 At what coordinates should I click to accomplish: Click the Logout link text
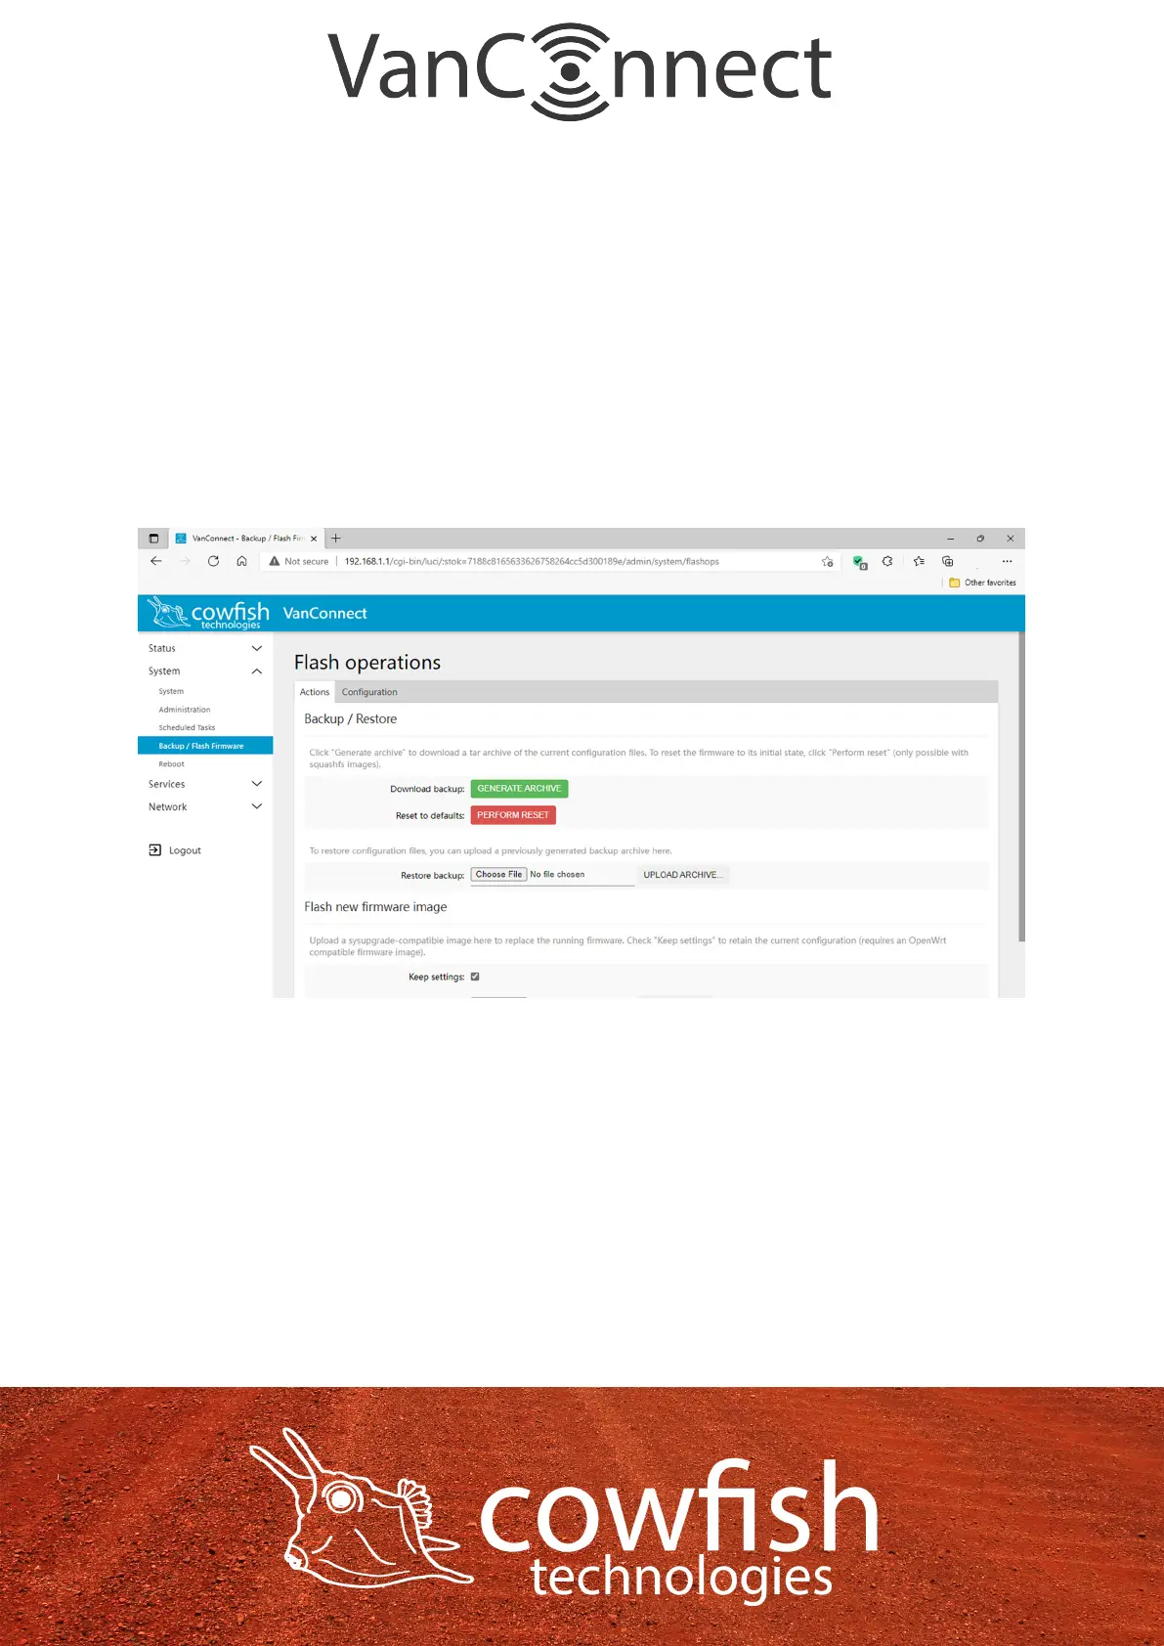(x=185, y=850)
